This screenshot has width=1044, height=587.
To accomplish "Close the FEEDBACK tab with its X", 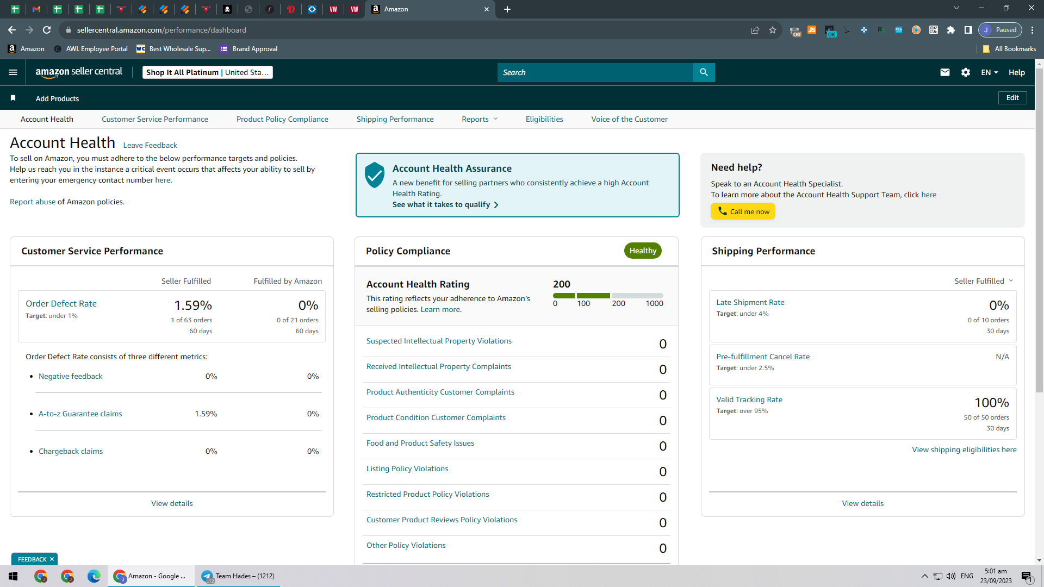I will 52,559.
